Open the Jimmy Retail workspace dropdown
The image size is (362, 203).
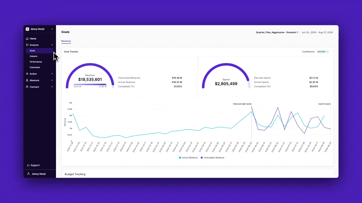(52, 29)
